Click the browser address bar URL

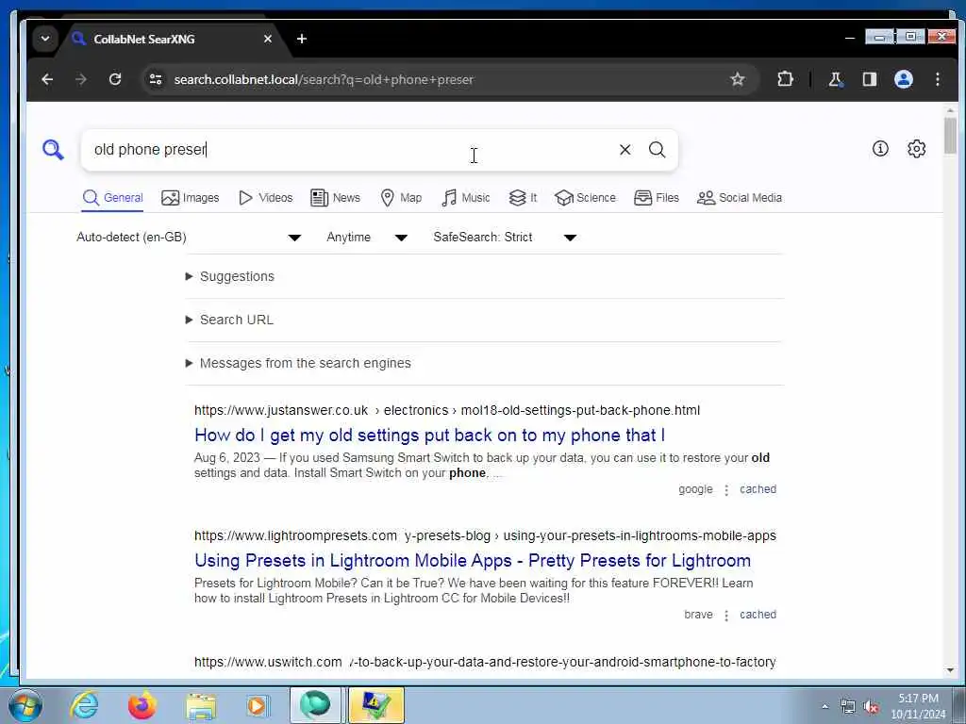pyautogui.click(x=324, y=79)
